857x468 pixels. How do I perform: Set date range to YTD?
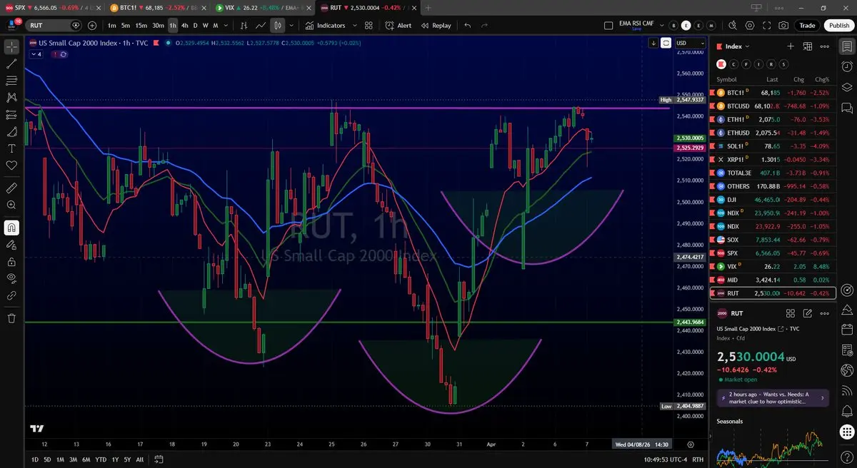pyautogui.click(x=100, y=459)
